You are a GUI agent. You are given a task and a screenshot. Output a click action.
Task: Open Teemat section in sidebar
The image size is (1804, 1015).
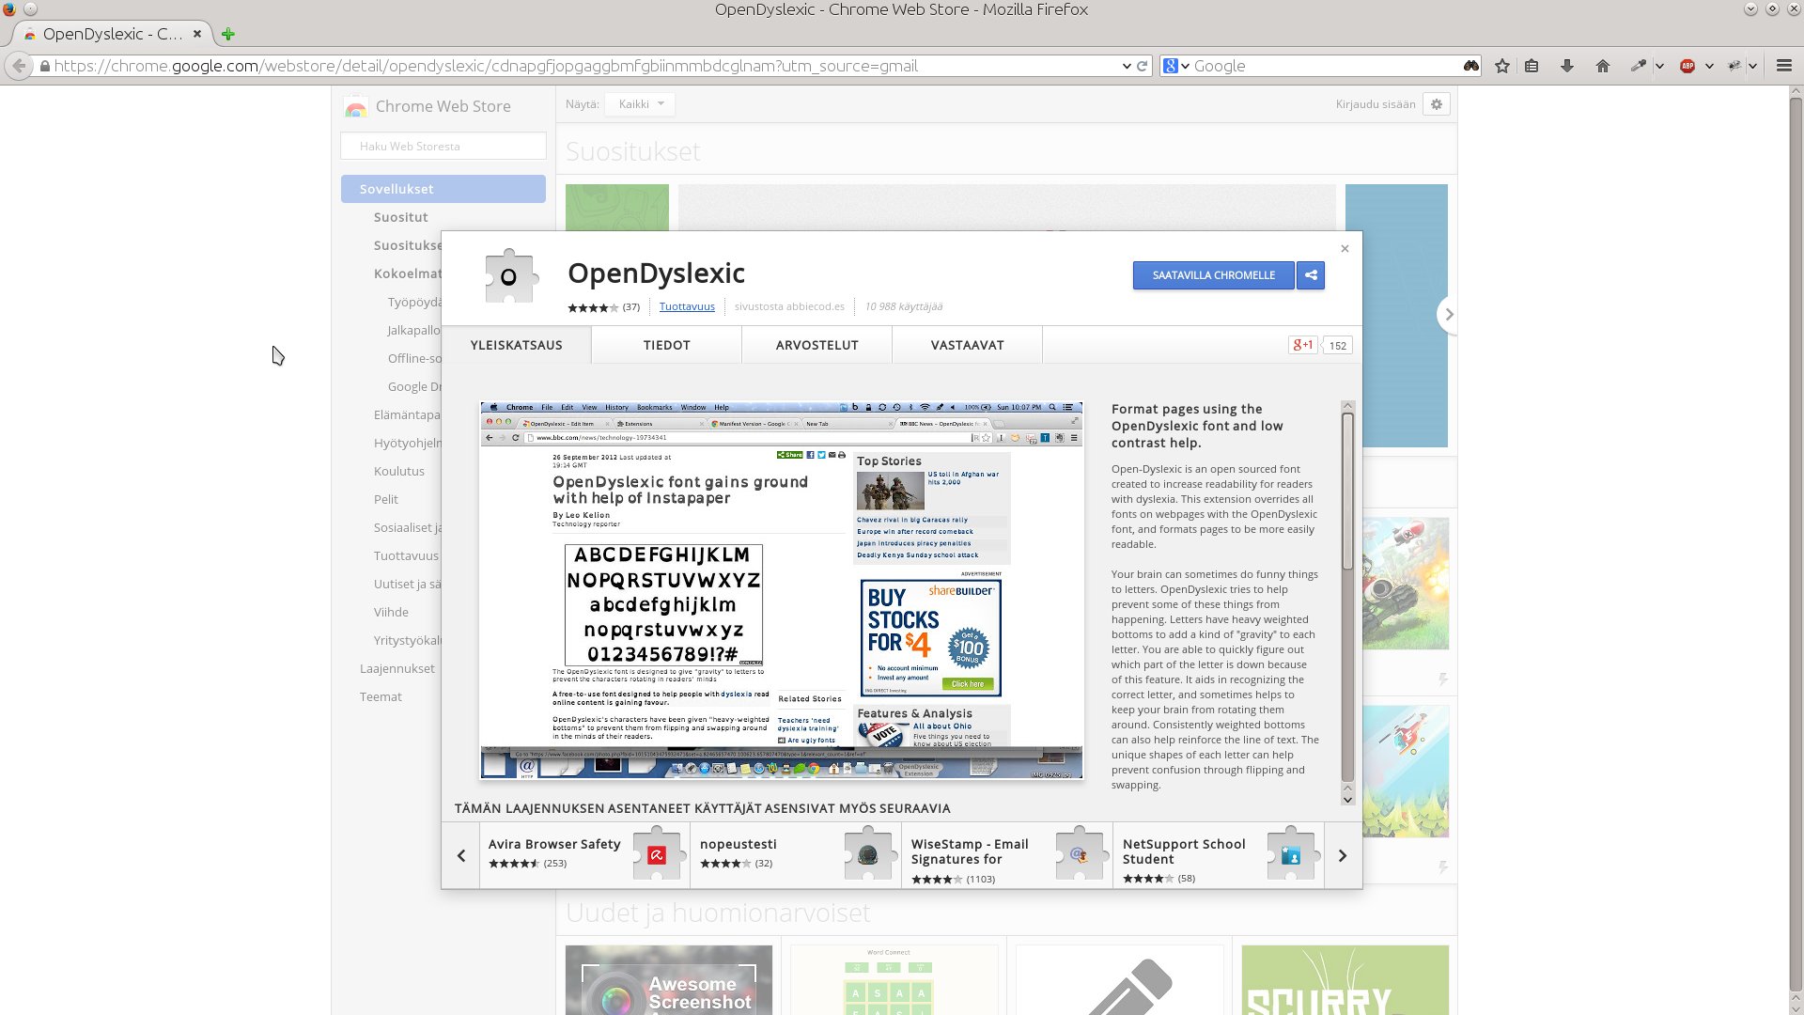[381, 696]
